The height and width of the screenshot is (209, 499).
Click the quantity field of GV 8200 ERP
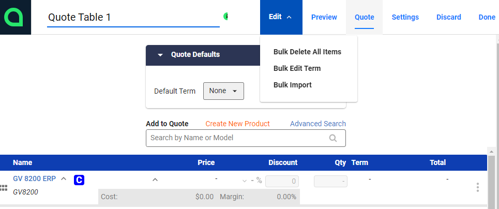click(330, 181)
